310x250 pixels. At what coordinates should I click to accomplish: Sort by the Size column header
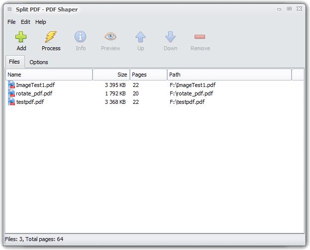111,75
